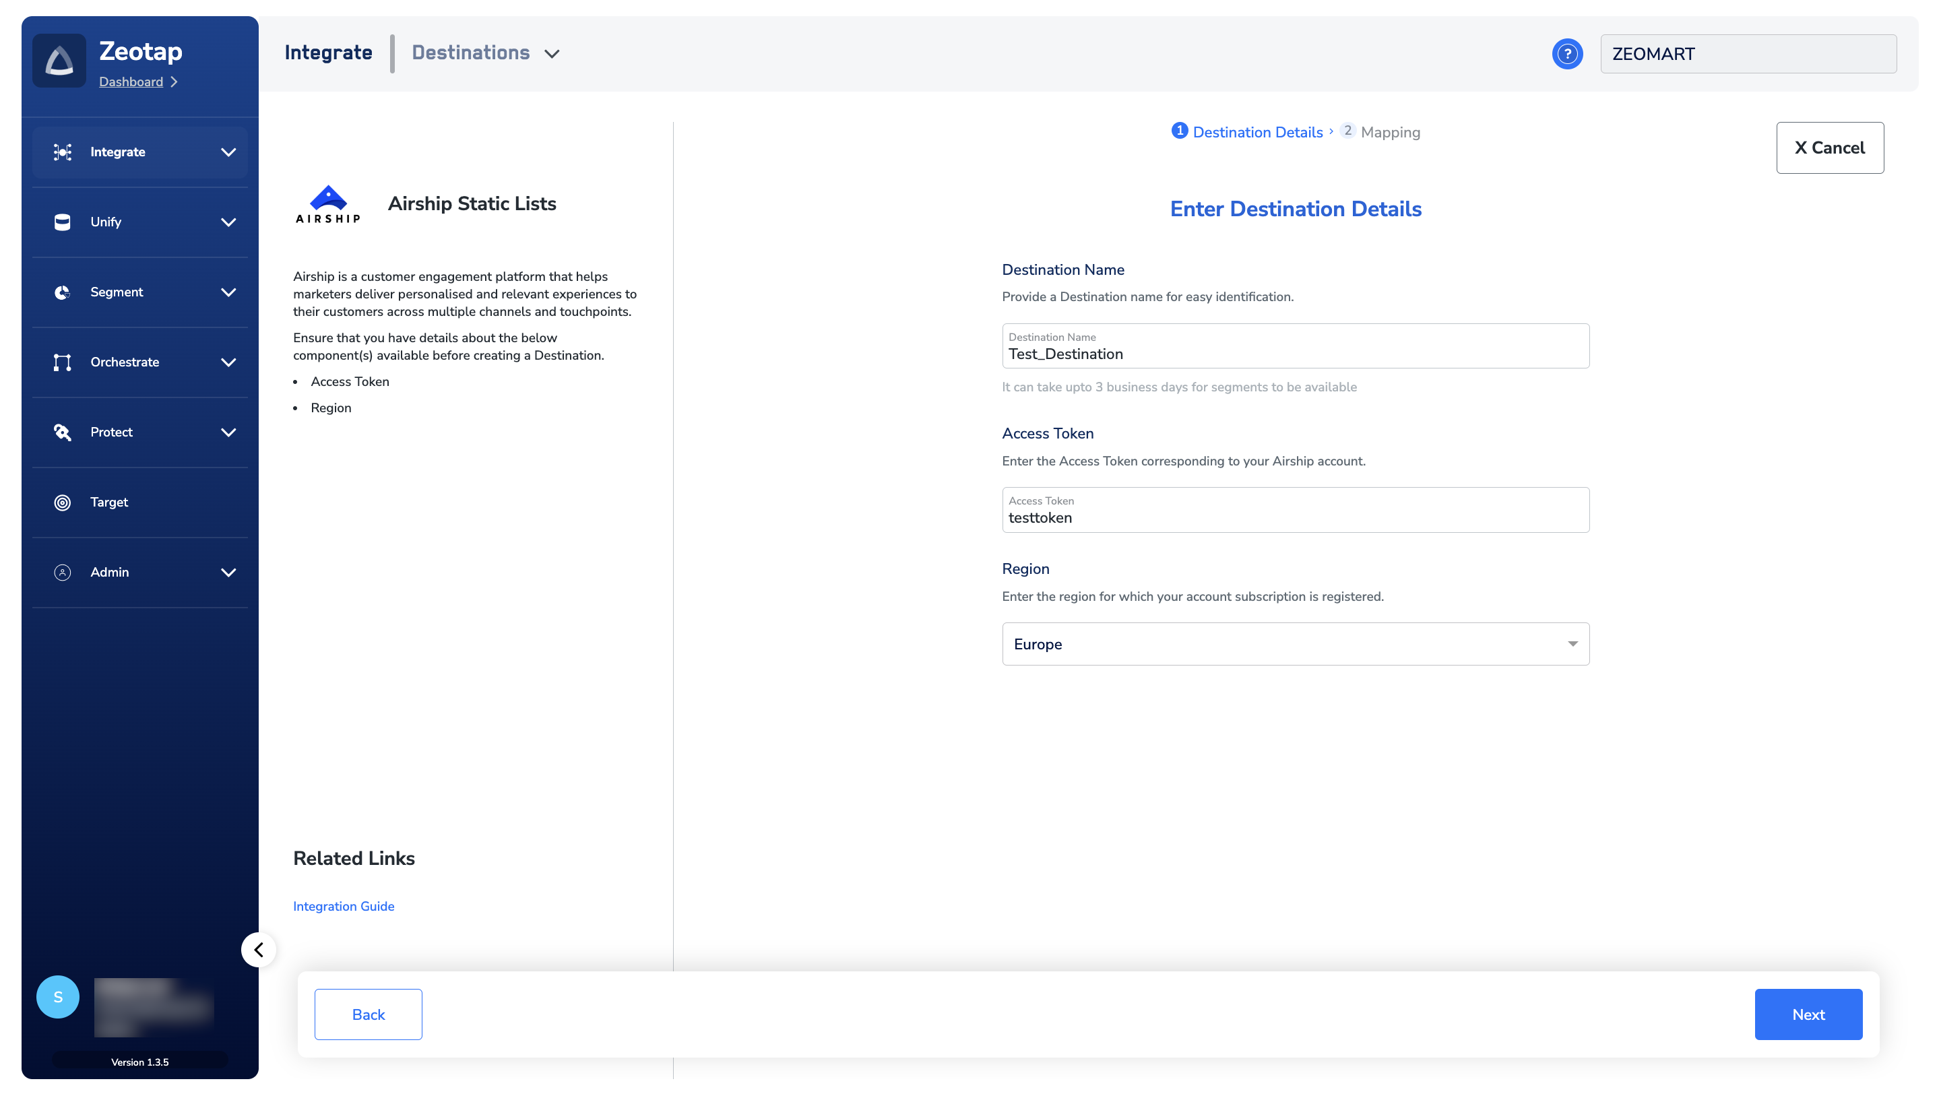Image resolution: width=1939 pixels, height=1098 pixels.
Task: Open the help question mark icon
Action: click(x=1566, y=55)
